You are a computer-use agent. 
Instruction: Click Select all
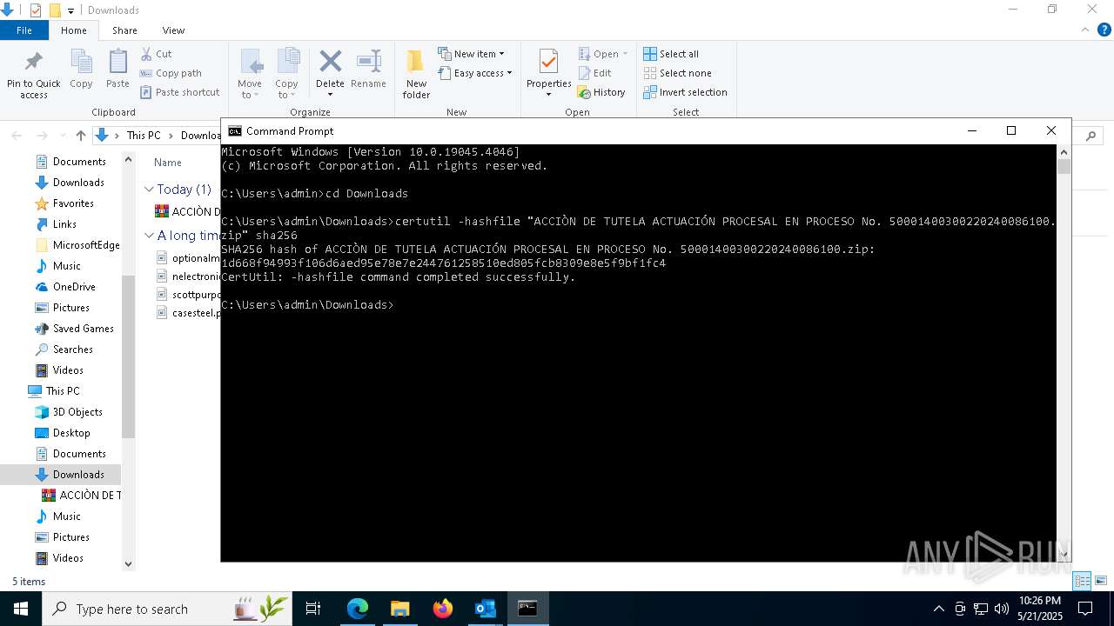point(671,54)
